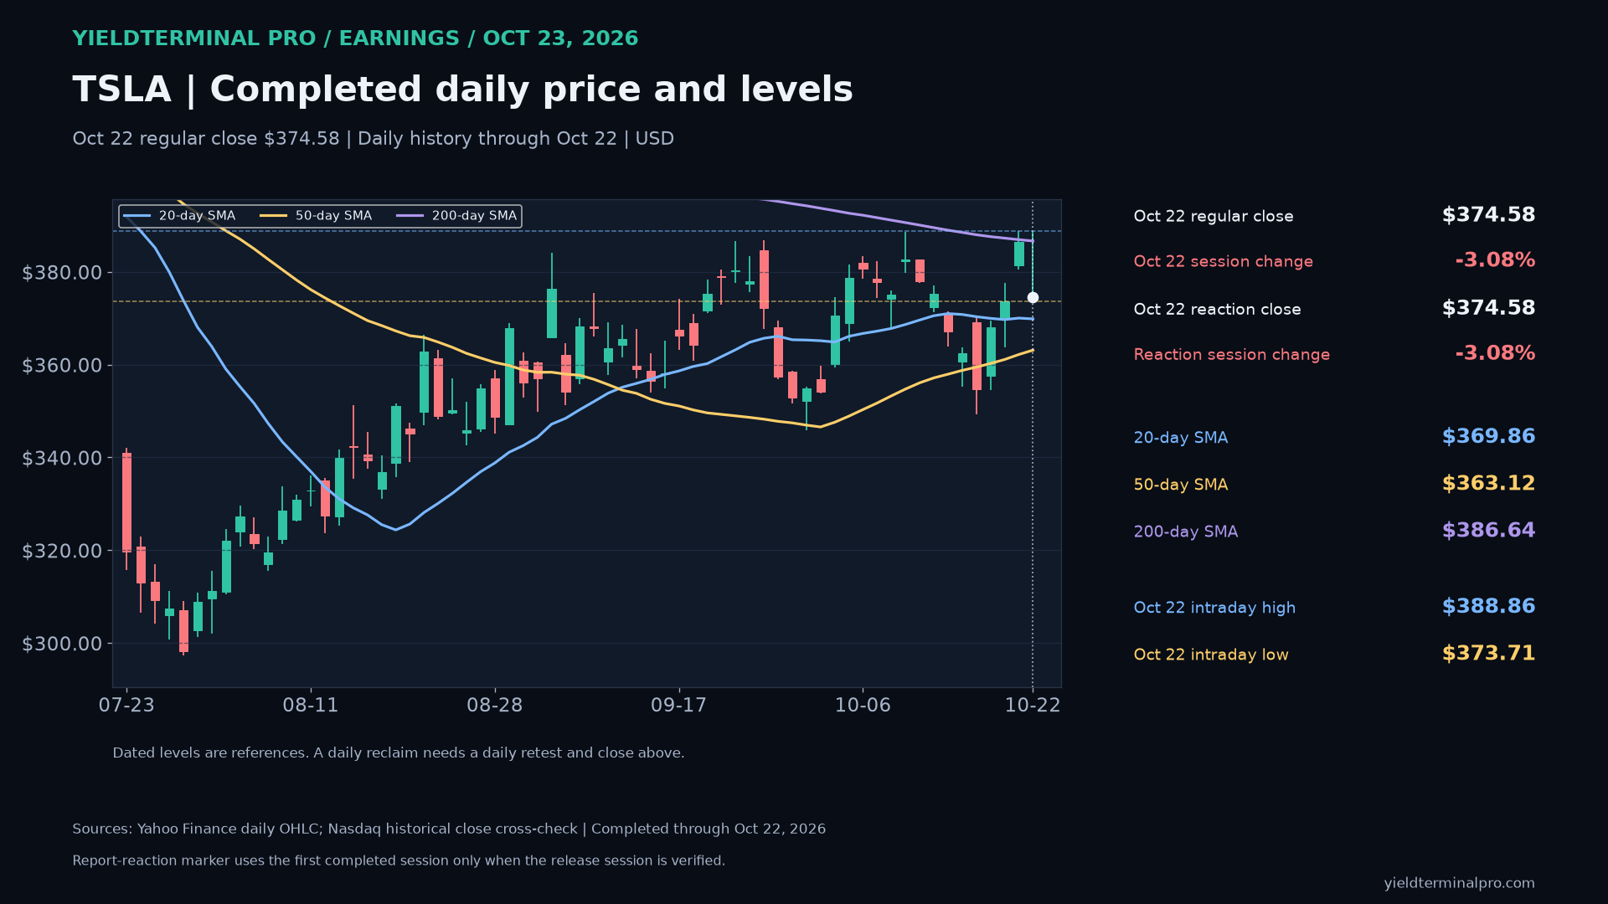Select the 50-day SMA value $363.12
Image resolution: width=1608 pixels, height=904 pixels.
[x=1488, y=483]
